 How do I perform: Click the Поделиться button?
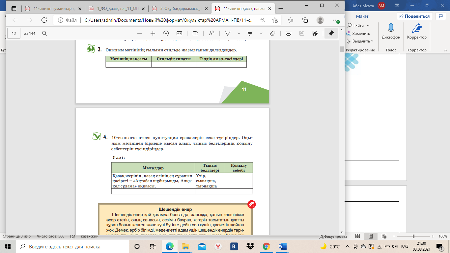click(x=414, y=16)
